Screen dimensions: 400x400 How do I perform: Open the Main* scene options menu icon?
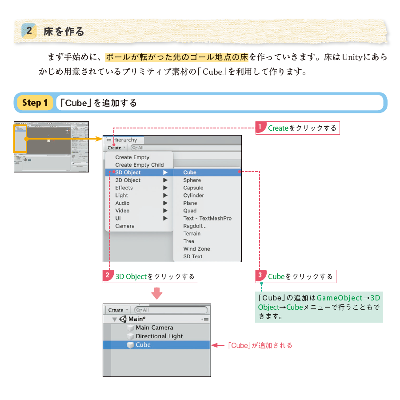coord(205,319)
